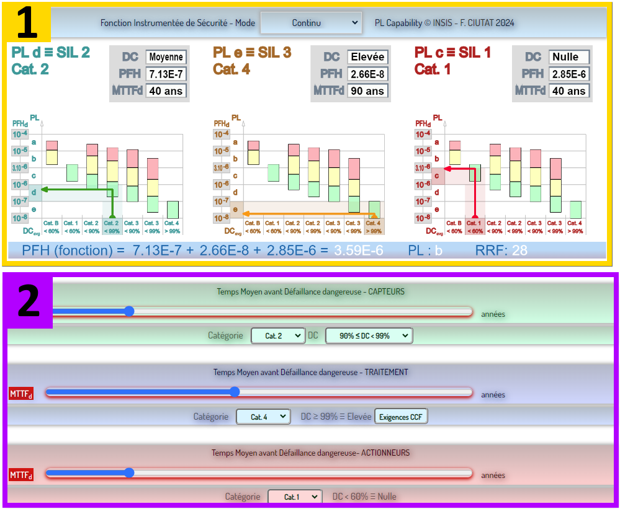Adjust the TRAITEMENT MTTFd slider handle
Image resolution: width=620 pixels, height=509 pixels.
[234, 392]
